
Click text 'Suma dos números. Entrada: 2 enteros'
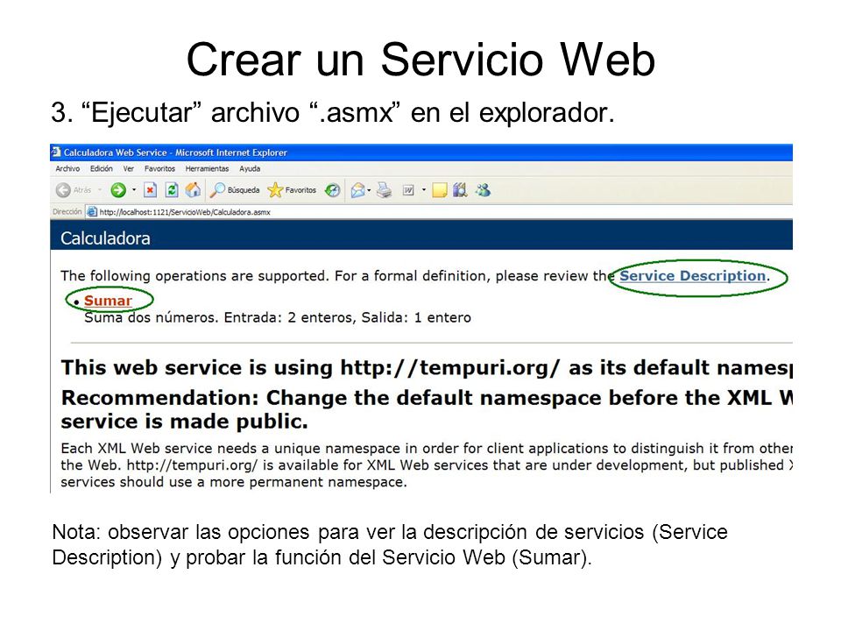219,317
